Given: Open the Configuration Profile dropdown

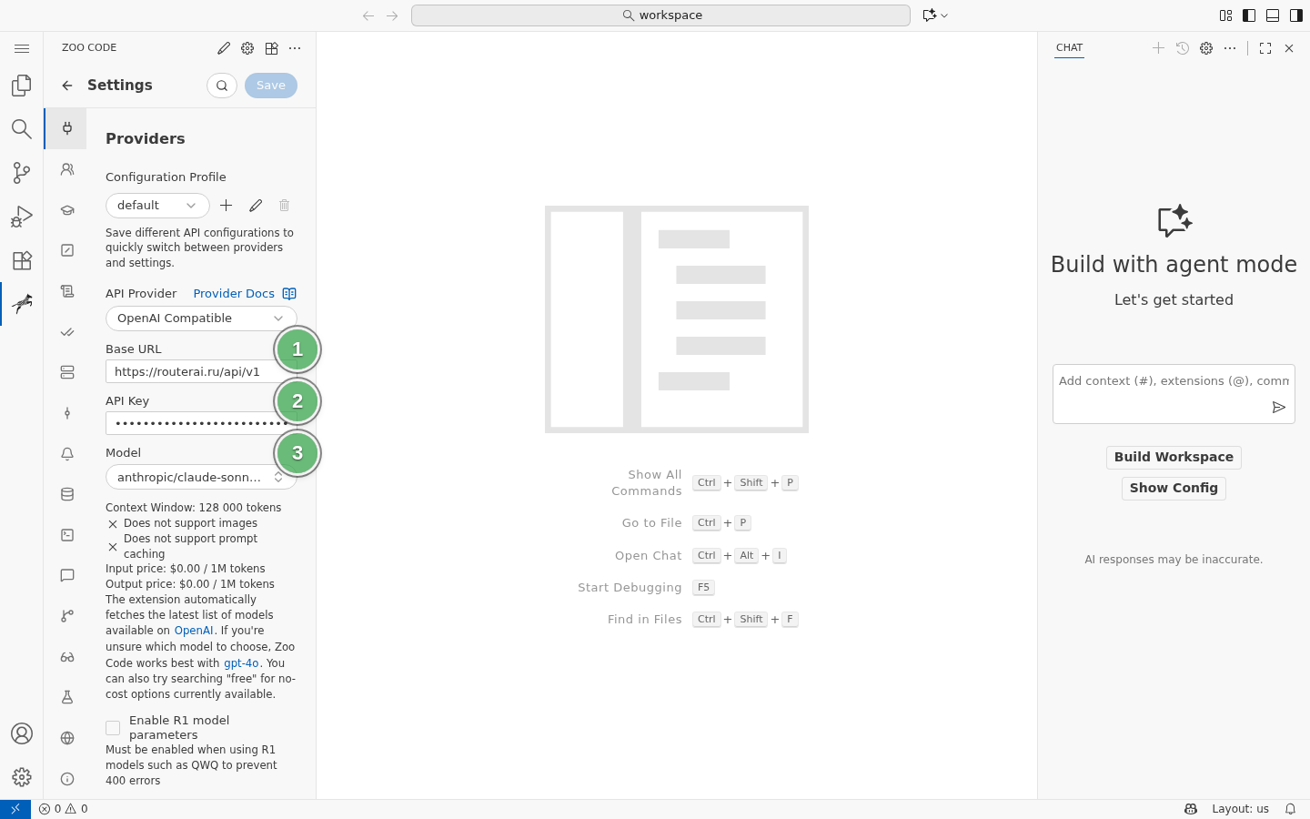Looking at the screenshot, I should coord(157,206).
